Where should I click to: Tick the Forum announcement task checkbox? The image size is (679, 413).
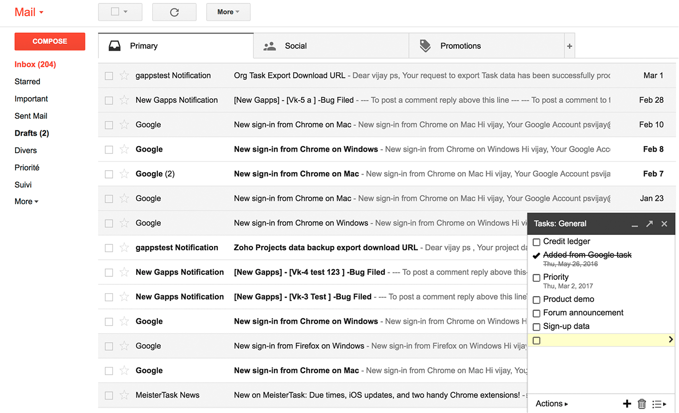pos(537,313)
